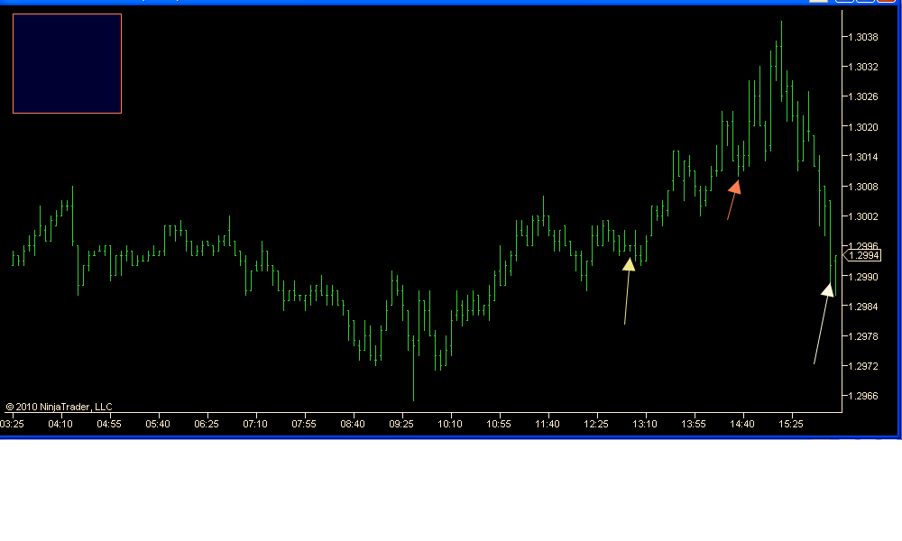
Task: Click the 1.3008 price axis label
Action: tap(863, 187)
